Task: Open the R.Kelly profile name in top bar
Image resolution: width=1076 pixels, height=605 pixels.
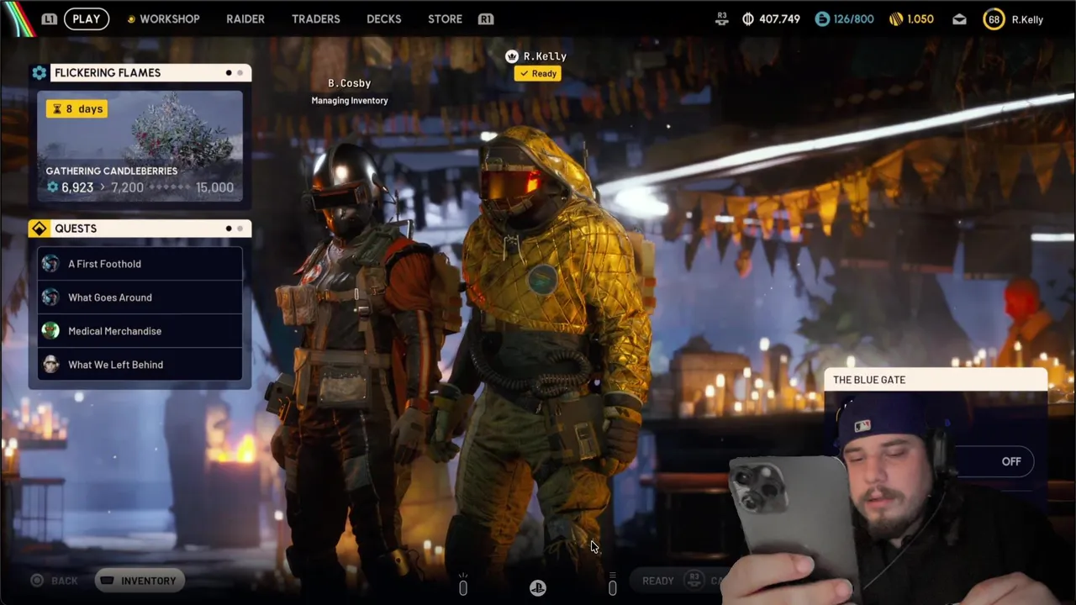Action: (x=1027, y=18)
